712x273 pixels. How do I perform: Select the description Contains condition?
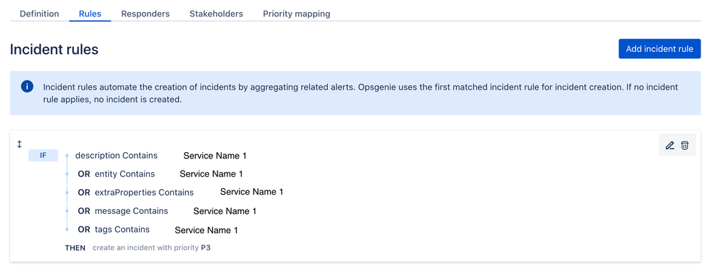(116, 155)
